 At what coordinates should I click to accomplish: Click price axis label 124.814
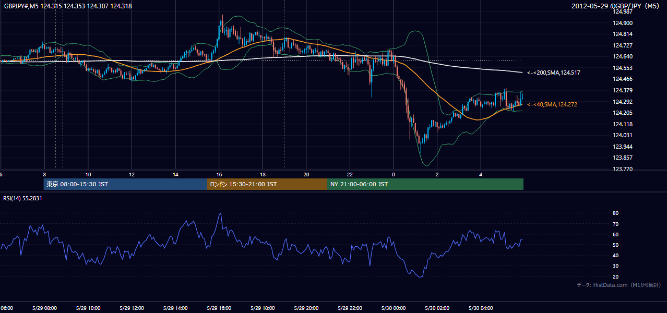pos(622,34)
